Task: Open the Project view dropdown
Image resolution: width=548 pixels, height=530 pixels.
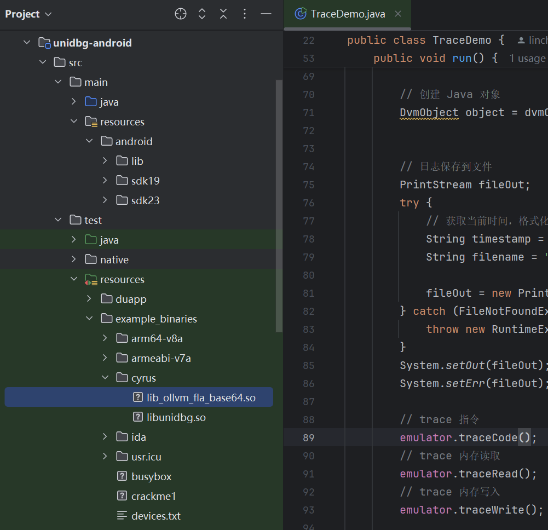Action: 28,14
